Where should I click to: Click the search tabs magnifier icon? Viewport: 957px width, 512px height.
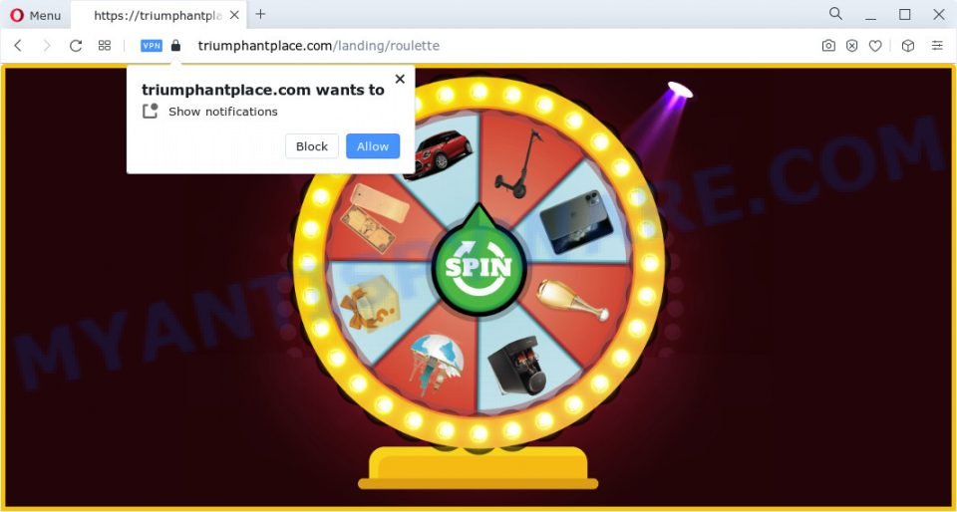click(x=835, y=13)
